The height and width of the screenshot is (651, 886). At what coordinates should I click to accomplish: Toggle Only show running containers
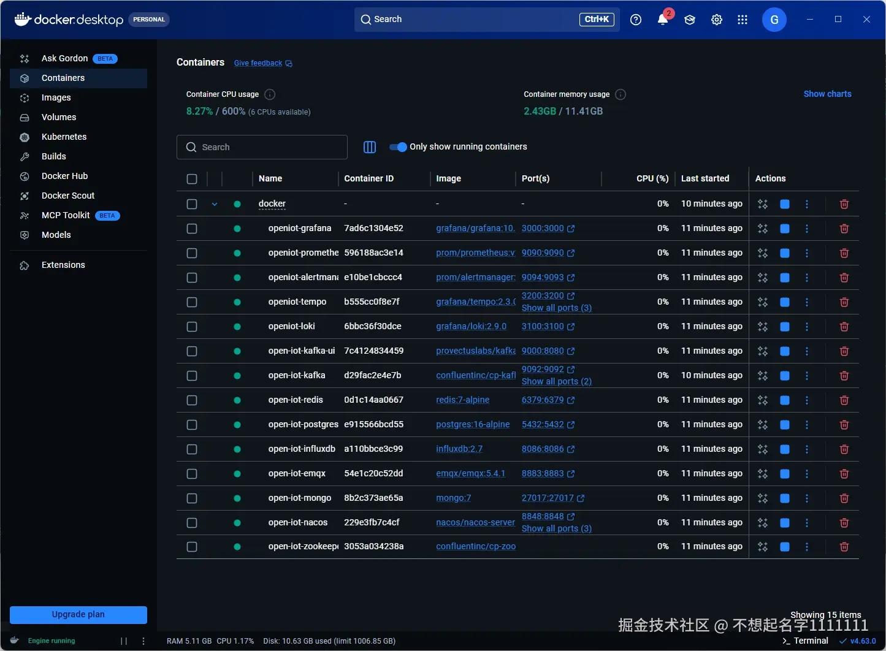(399, 147)
